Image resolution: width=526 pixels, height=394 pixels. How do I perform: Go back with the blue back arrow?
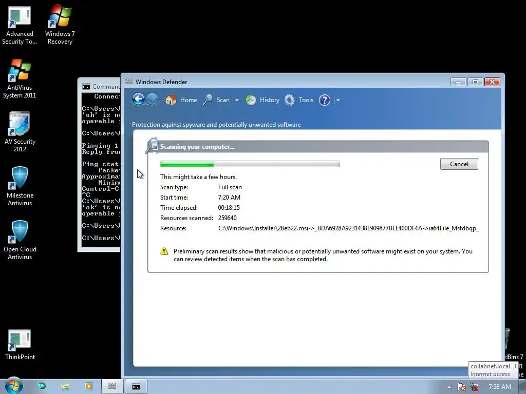(x=138, y=99)
